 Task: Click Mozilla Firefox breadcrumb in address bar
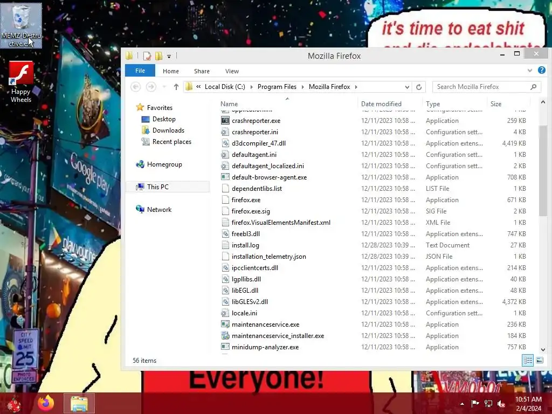[329, 87]
